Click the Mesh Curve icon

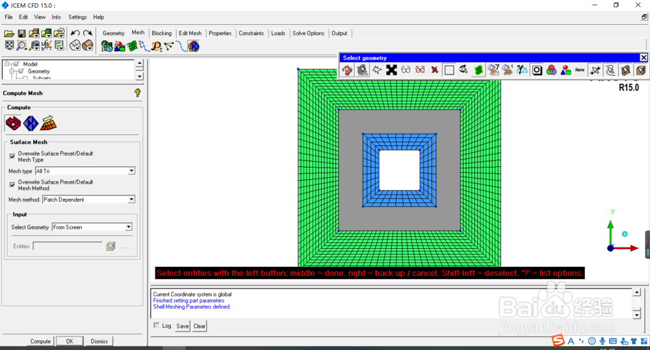[x=181, y=46]
